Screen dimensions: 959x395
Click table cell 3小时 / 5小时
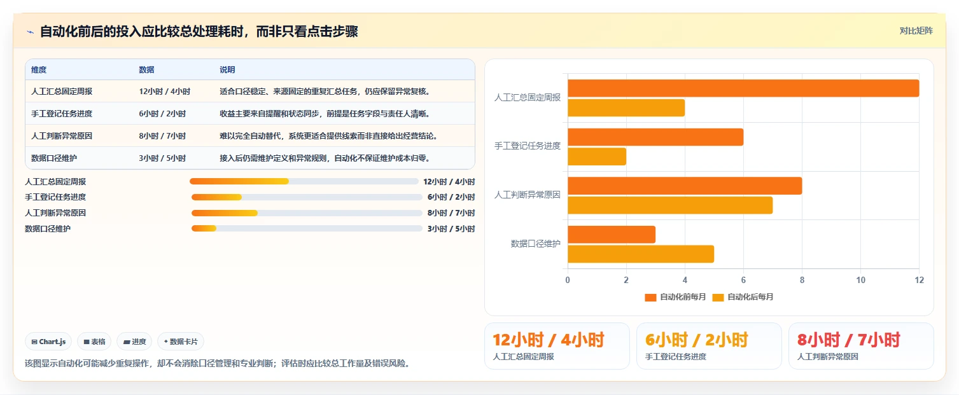click(x=162, y=158)
